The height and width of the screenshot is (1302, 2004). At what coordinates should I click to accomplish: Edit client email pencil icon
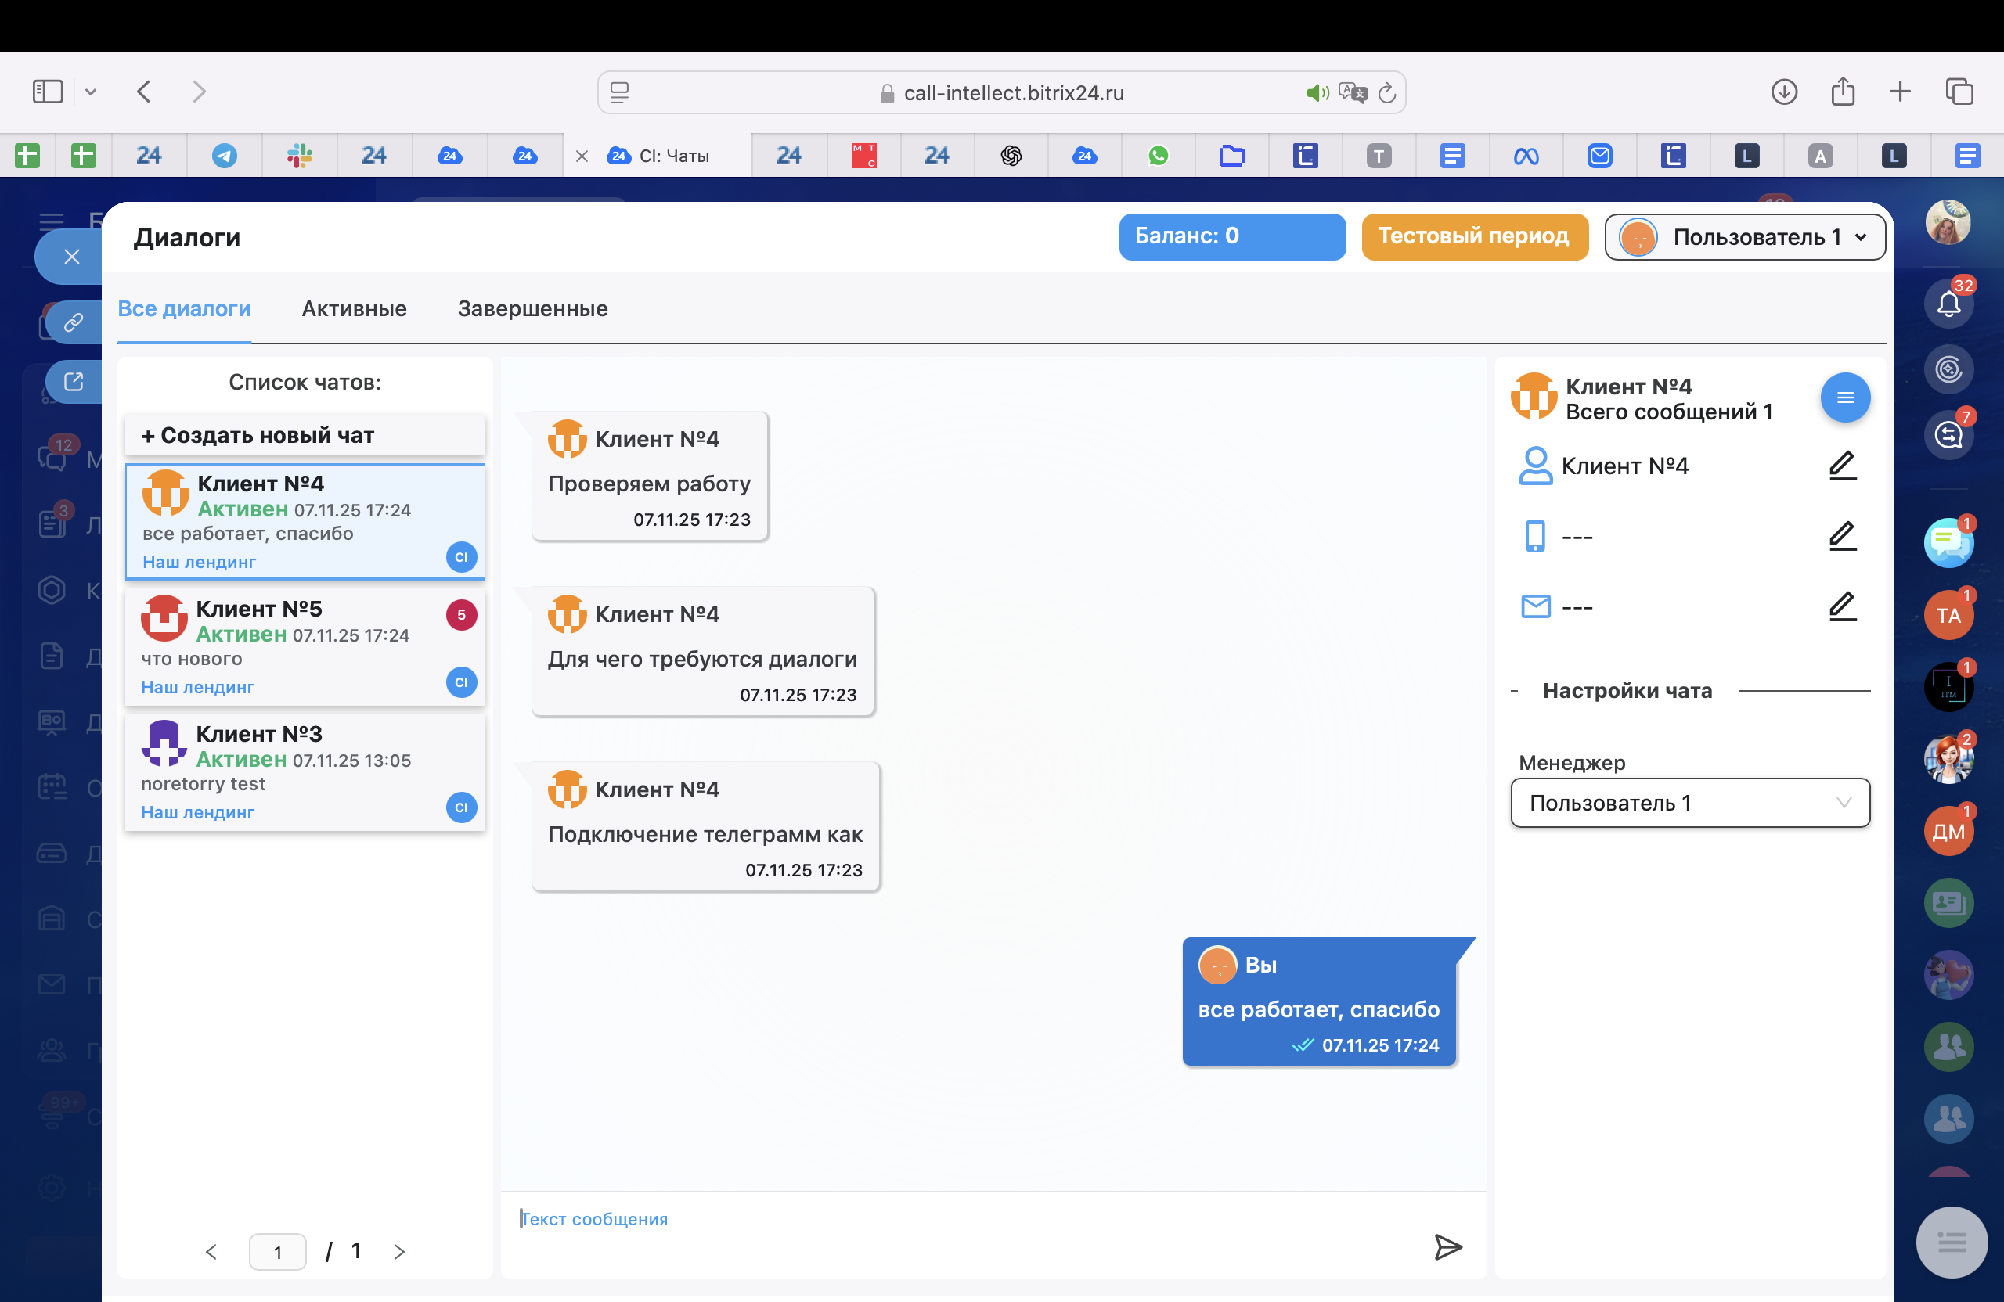pyautogui.click(x=1842, y=607)
